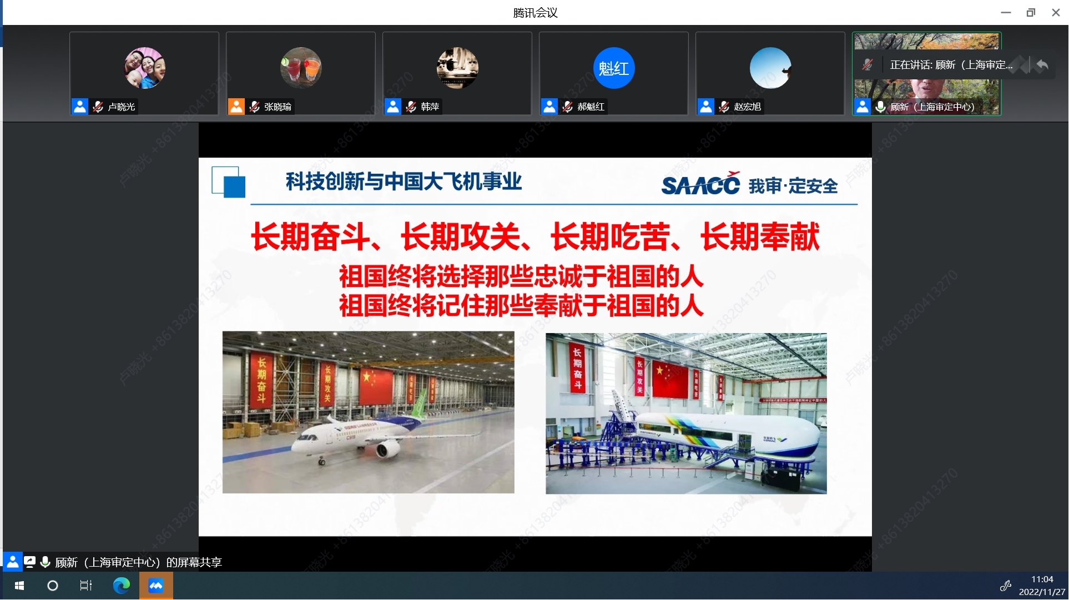Click 魁红 blue circle avatar
Viewport: 1069px width, 600px height.
614,68
